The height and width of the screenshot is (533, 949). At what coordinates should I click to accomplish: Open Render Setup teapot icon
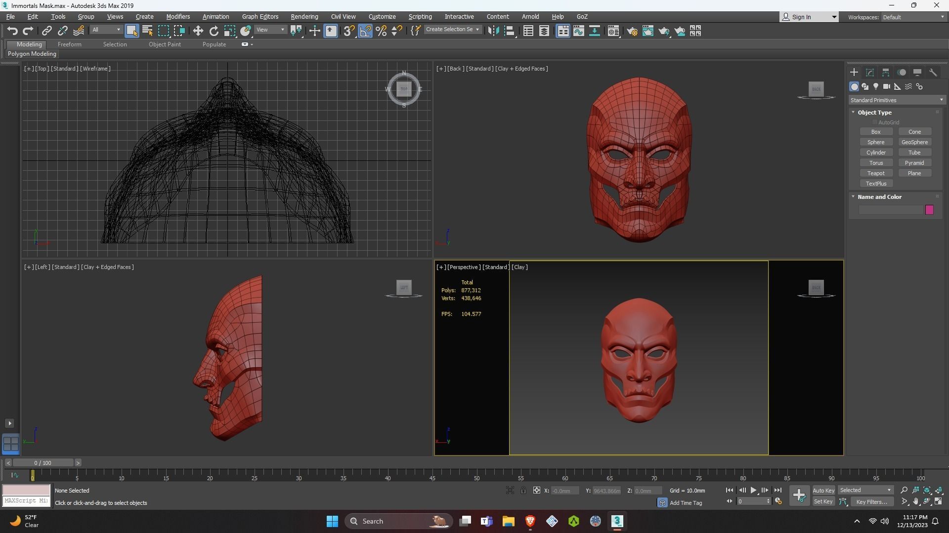632,31
